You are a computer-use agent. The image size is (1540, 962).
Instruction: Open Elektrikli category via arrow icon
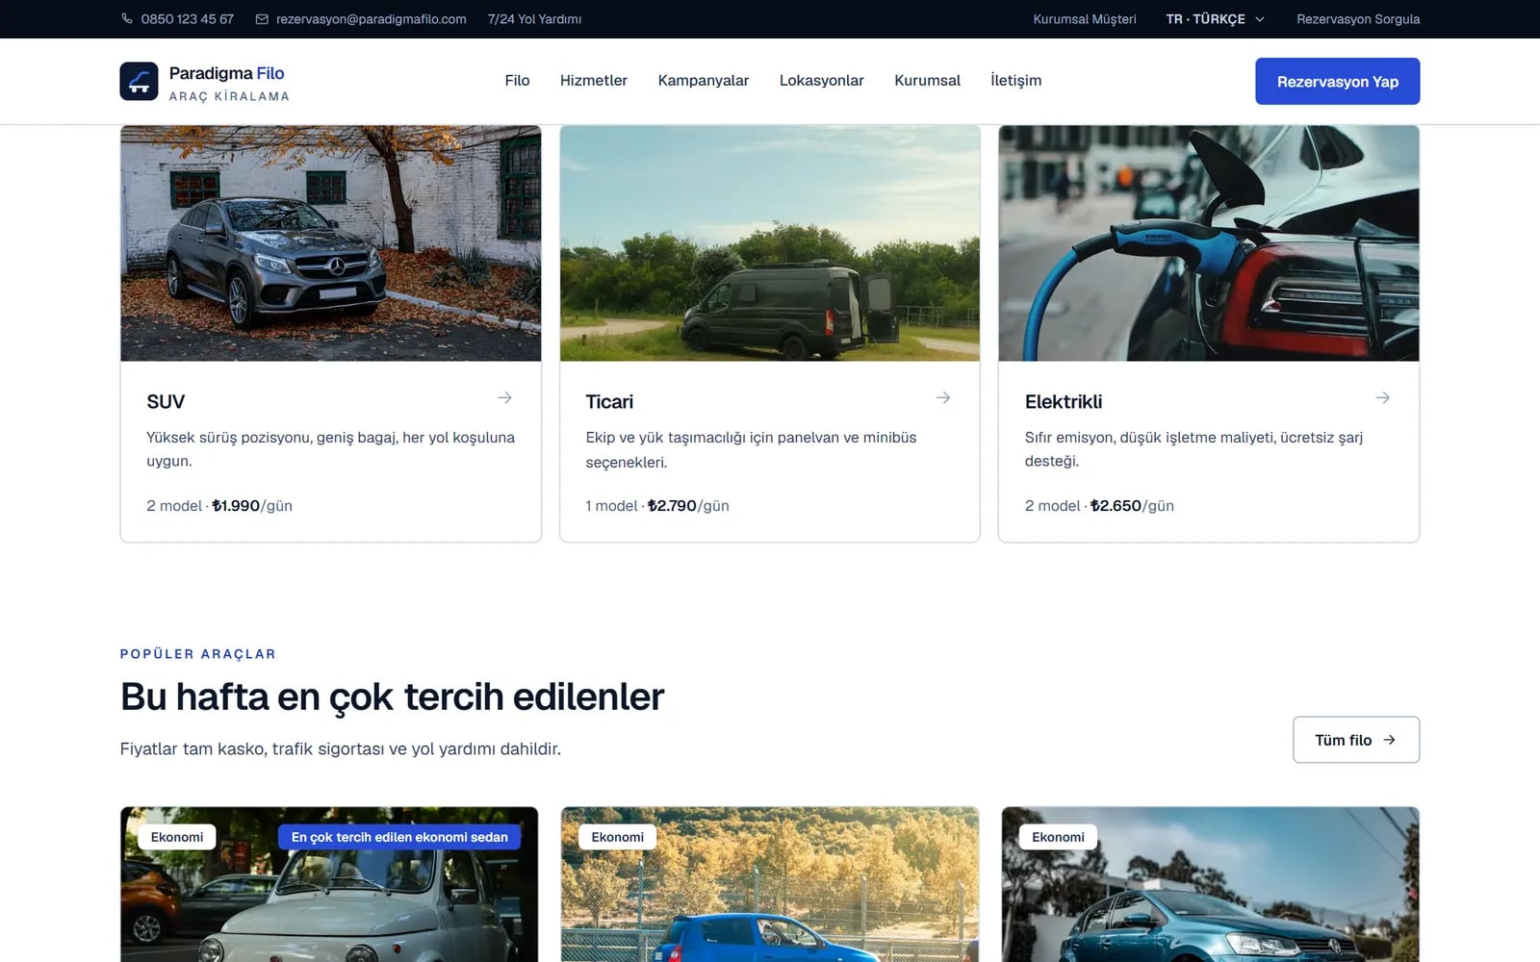[1382, 397]
